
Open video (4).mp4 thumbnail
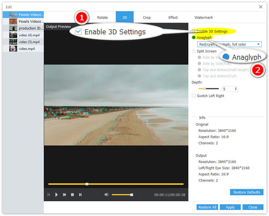pyautogui.click(x=13, y=35)
